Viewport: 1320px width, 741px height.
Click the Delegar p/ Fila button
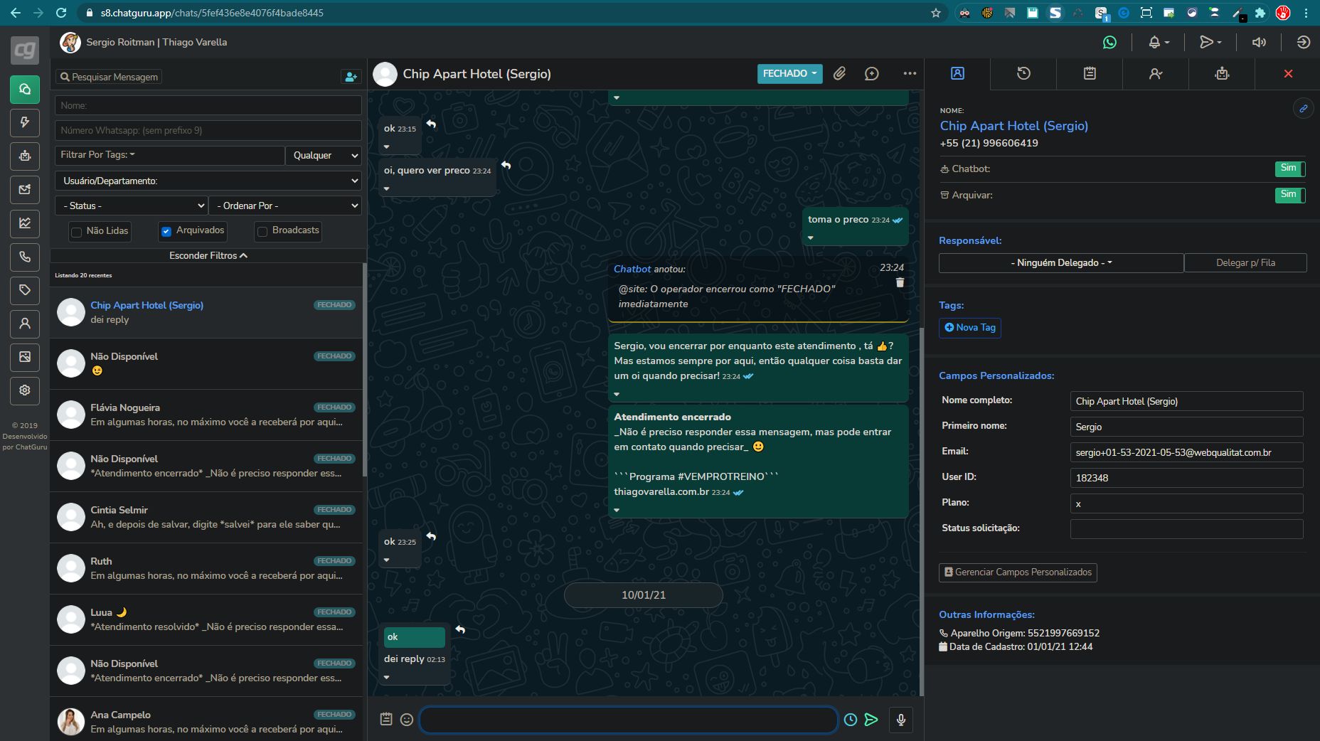(x=1245, y=263)
